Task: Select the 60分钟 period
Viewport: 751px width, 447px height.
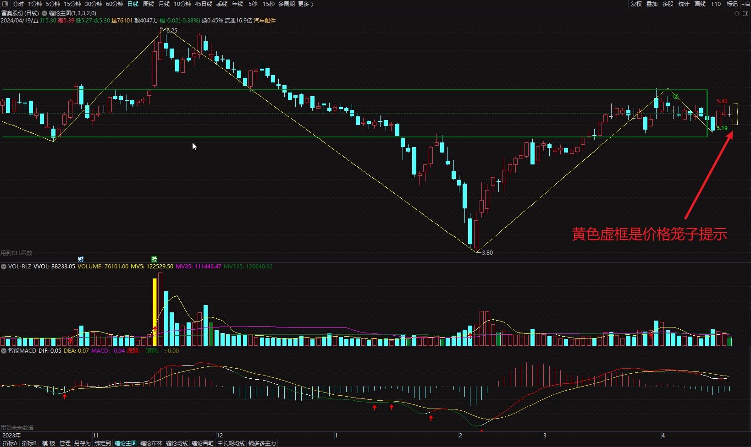Action: (115, 4)
